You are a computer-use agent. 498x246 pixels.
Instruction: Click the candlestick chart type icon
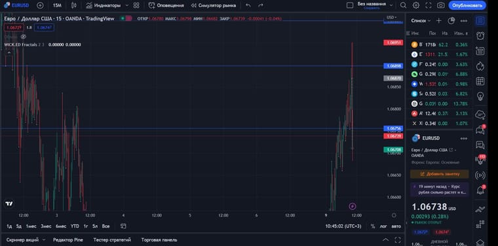[73, 5]
